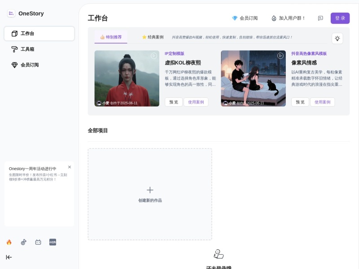Click the 虚拟KOL柳夜熙 title
This screenshot has height=269, width=359.
(x=183, y=63)
